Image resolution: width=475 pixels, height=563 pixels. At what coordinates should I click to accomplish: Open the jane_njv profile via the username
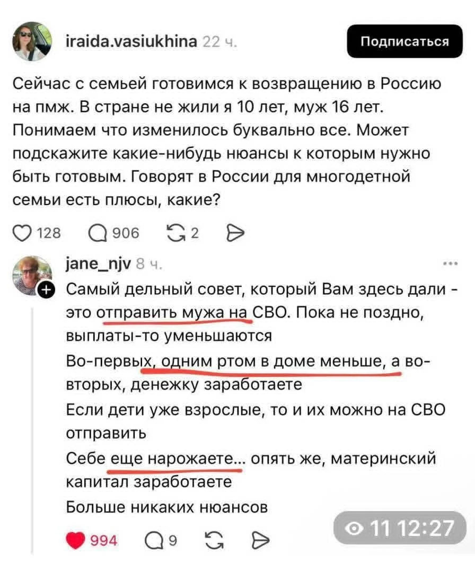pyautogui.click(x=99, y=265)
